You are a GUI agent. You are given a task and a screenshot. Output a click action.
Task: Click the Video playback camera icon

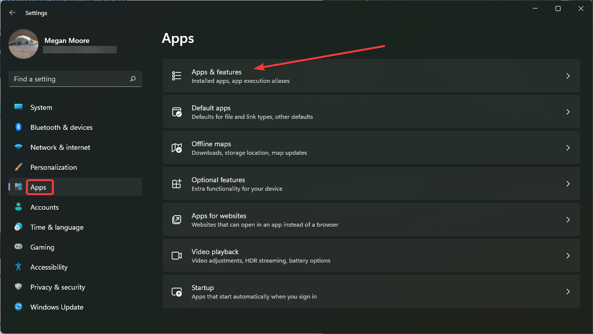pos(177,256)
